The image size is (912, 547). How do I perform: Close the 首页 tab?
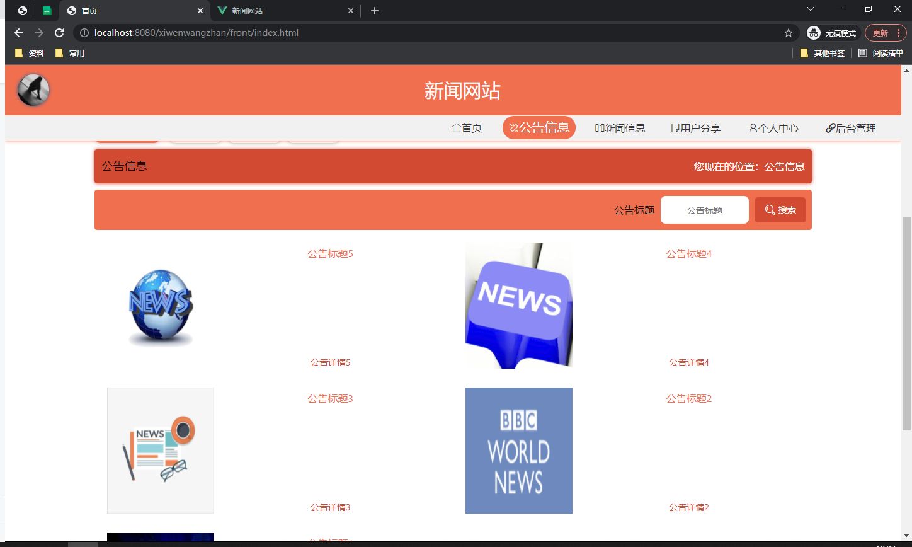coord(200,11)
